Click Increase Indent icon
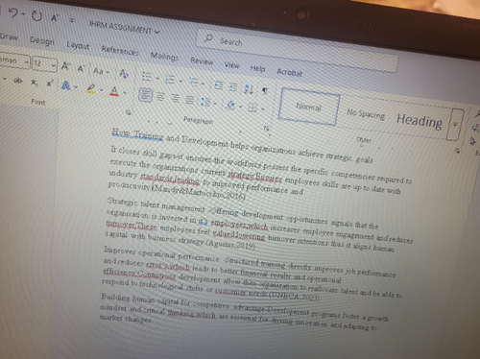Image resolution: width=480 pixels, height=359 pixels. (233, 86)
